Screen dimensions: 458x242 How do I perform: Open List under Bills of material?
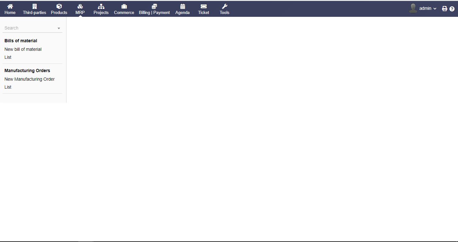(x=8, y=57)
